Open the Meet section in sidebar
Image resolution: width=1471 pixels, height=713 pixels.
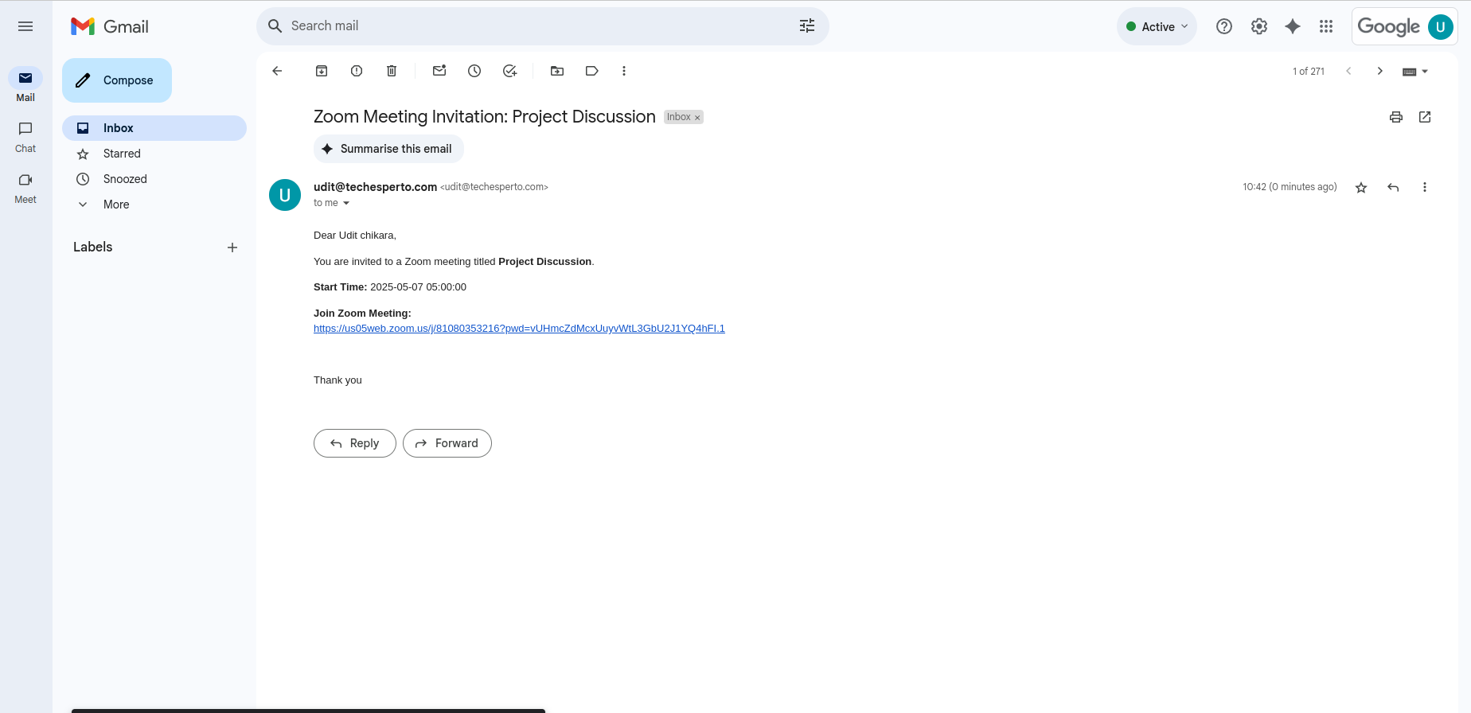coord(25,188)
